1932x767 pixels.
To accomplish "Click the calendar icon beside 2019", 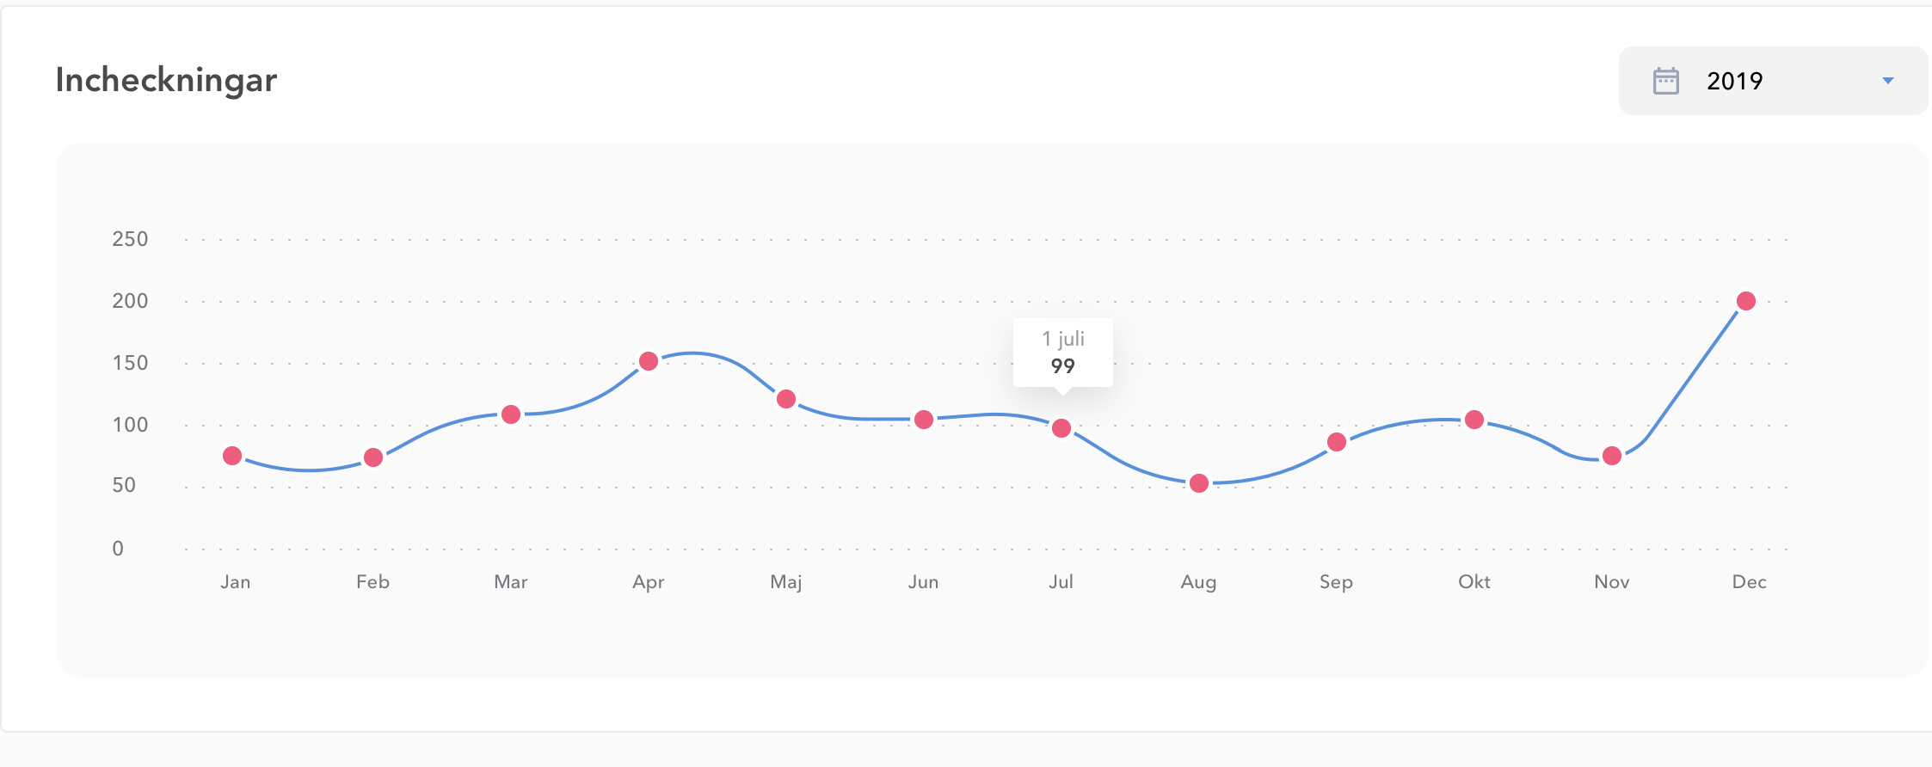I will (1665, 81).
